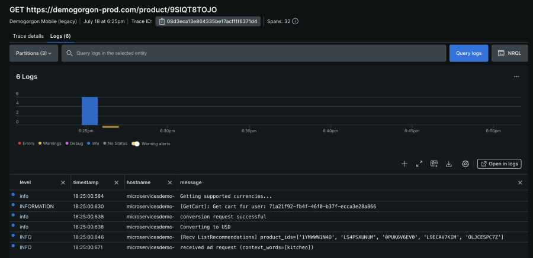Sort by the level column header
This screenshot has width=533, height=258.
[x=25, y=182]
